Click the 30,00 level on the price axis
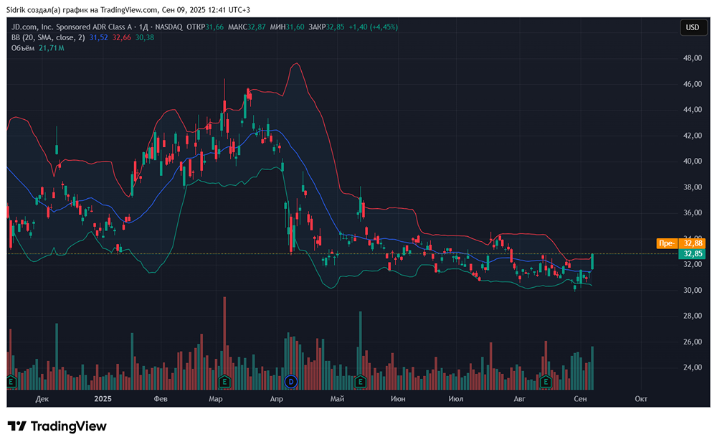Image resolution: width=717 pixels, height=445 pixels. pos(692,291)
